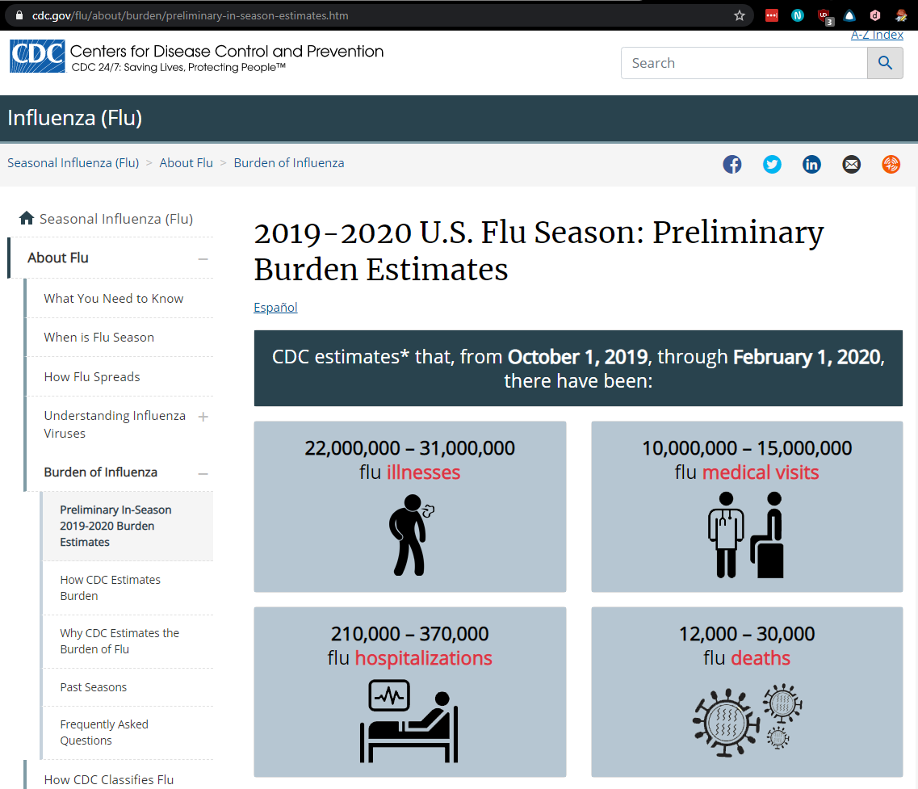Open How CDC Classifies Flu sidebar link
918x789 pixels.
click(x=109, y=779)
